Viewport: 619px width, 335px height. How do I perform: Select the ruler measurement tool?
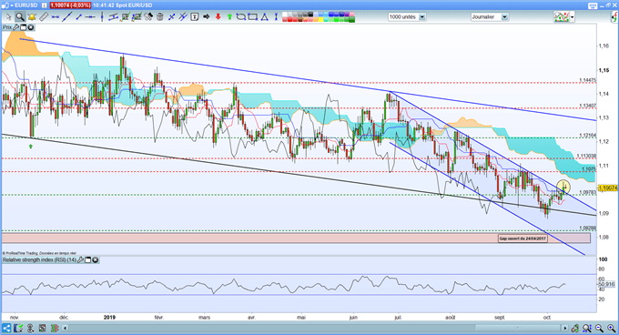44,17
